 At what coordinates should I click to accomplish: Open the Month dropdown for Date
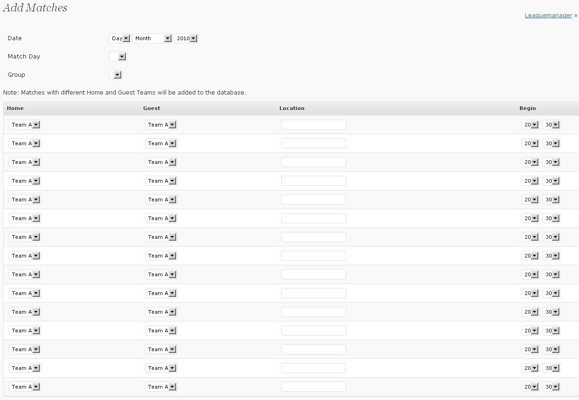[152, 38]
